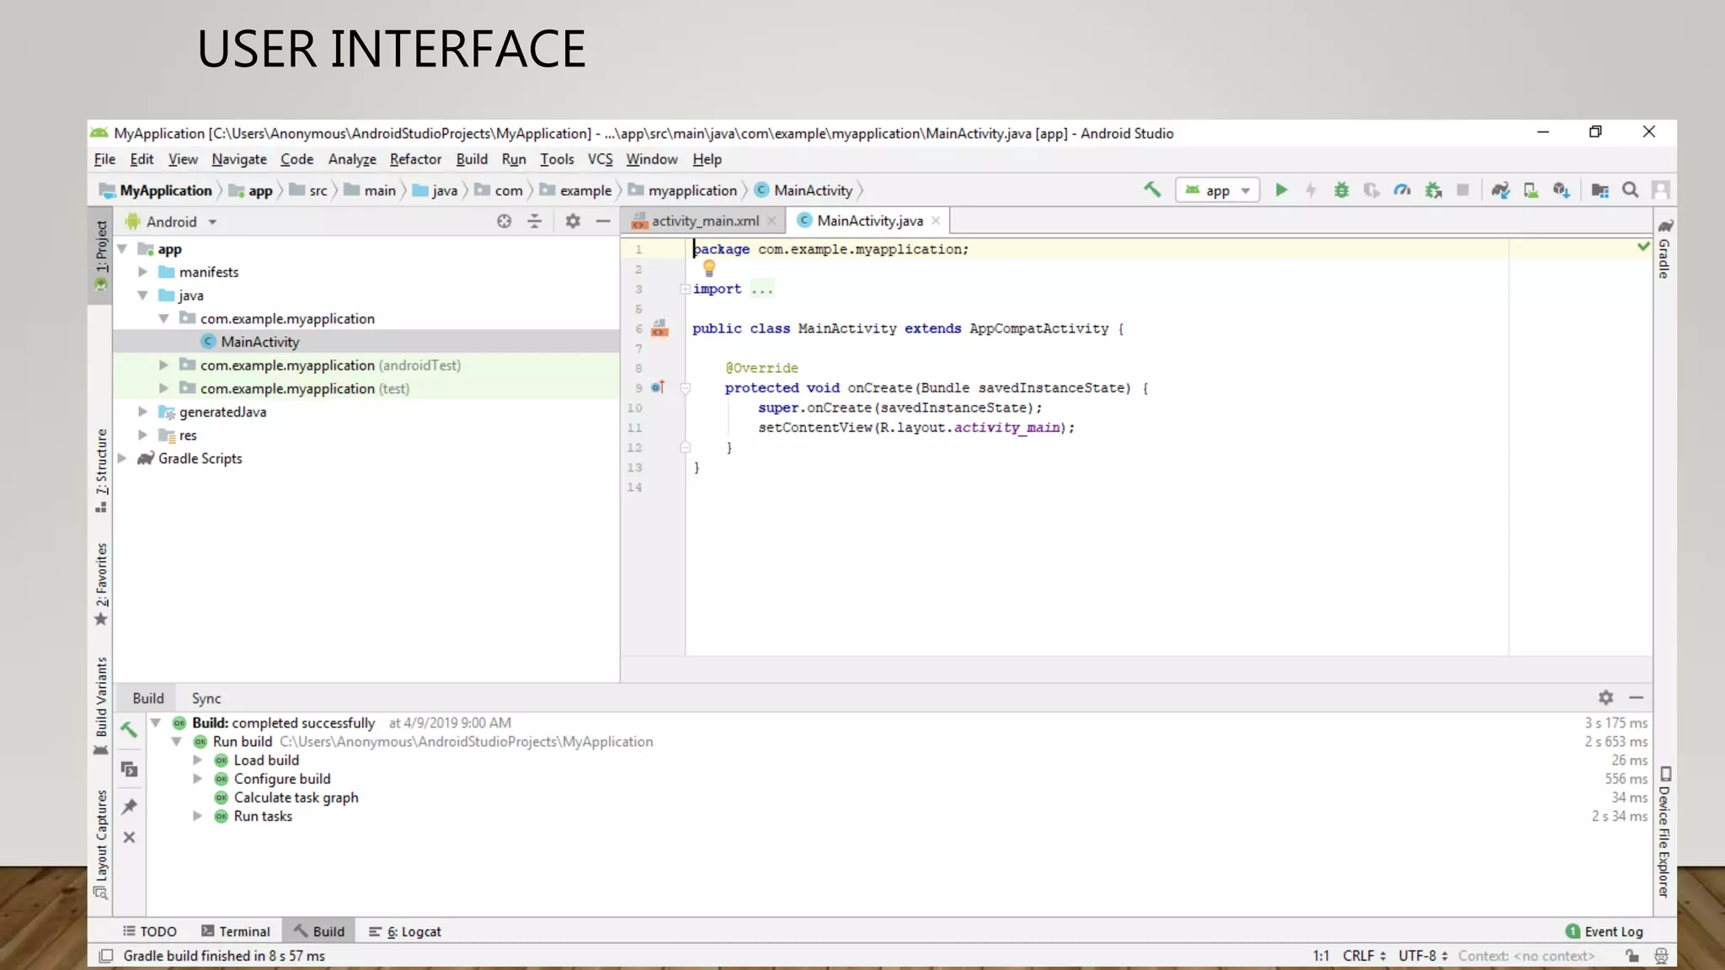The height and width of the screenshot is (970, 1725).
Task: Open the 6: Logcat tool window
Action: pyautogui.click(x=405, y=931)
